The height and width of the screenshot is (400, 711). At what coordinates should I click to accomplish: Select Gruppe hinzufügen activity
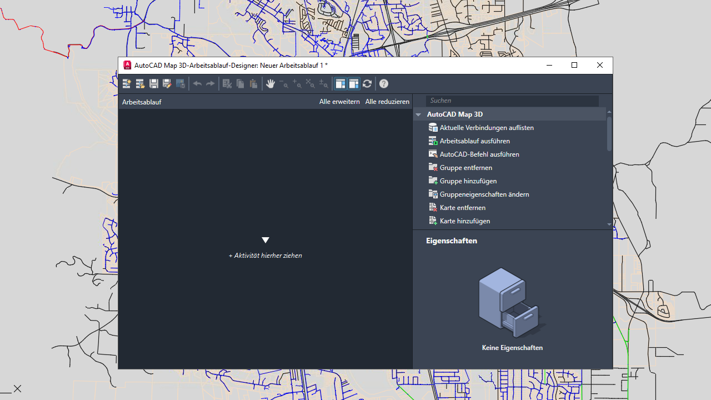coord(468,181)
